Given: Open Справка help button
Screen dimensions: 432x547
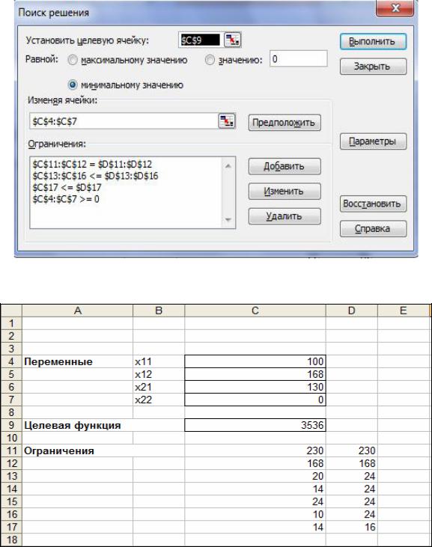Looking at the screenshot, I should (373, 229).
